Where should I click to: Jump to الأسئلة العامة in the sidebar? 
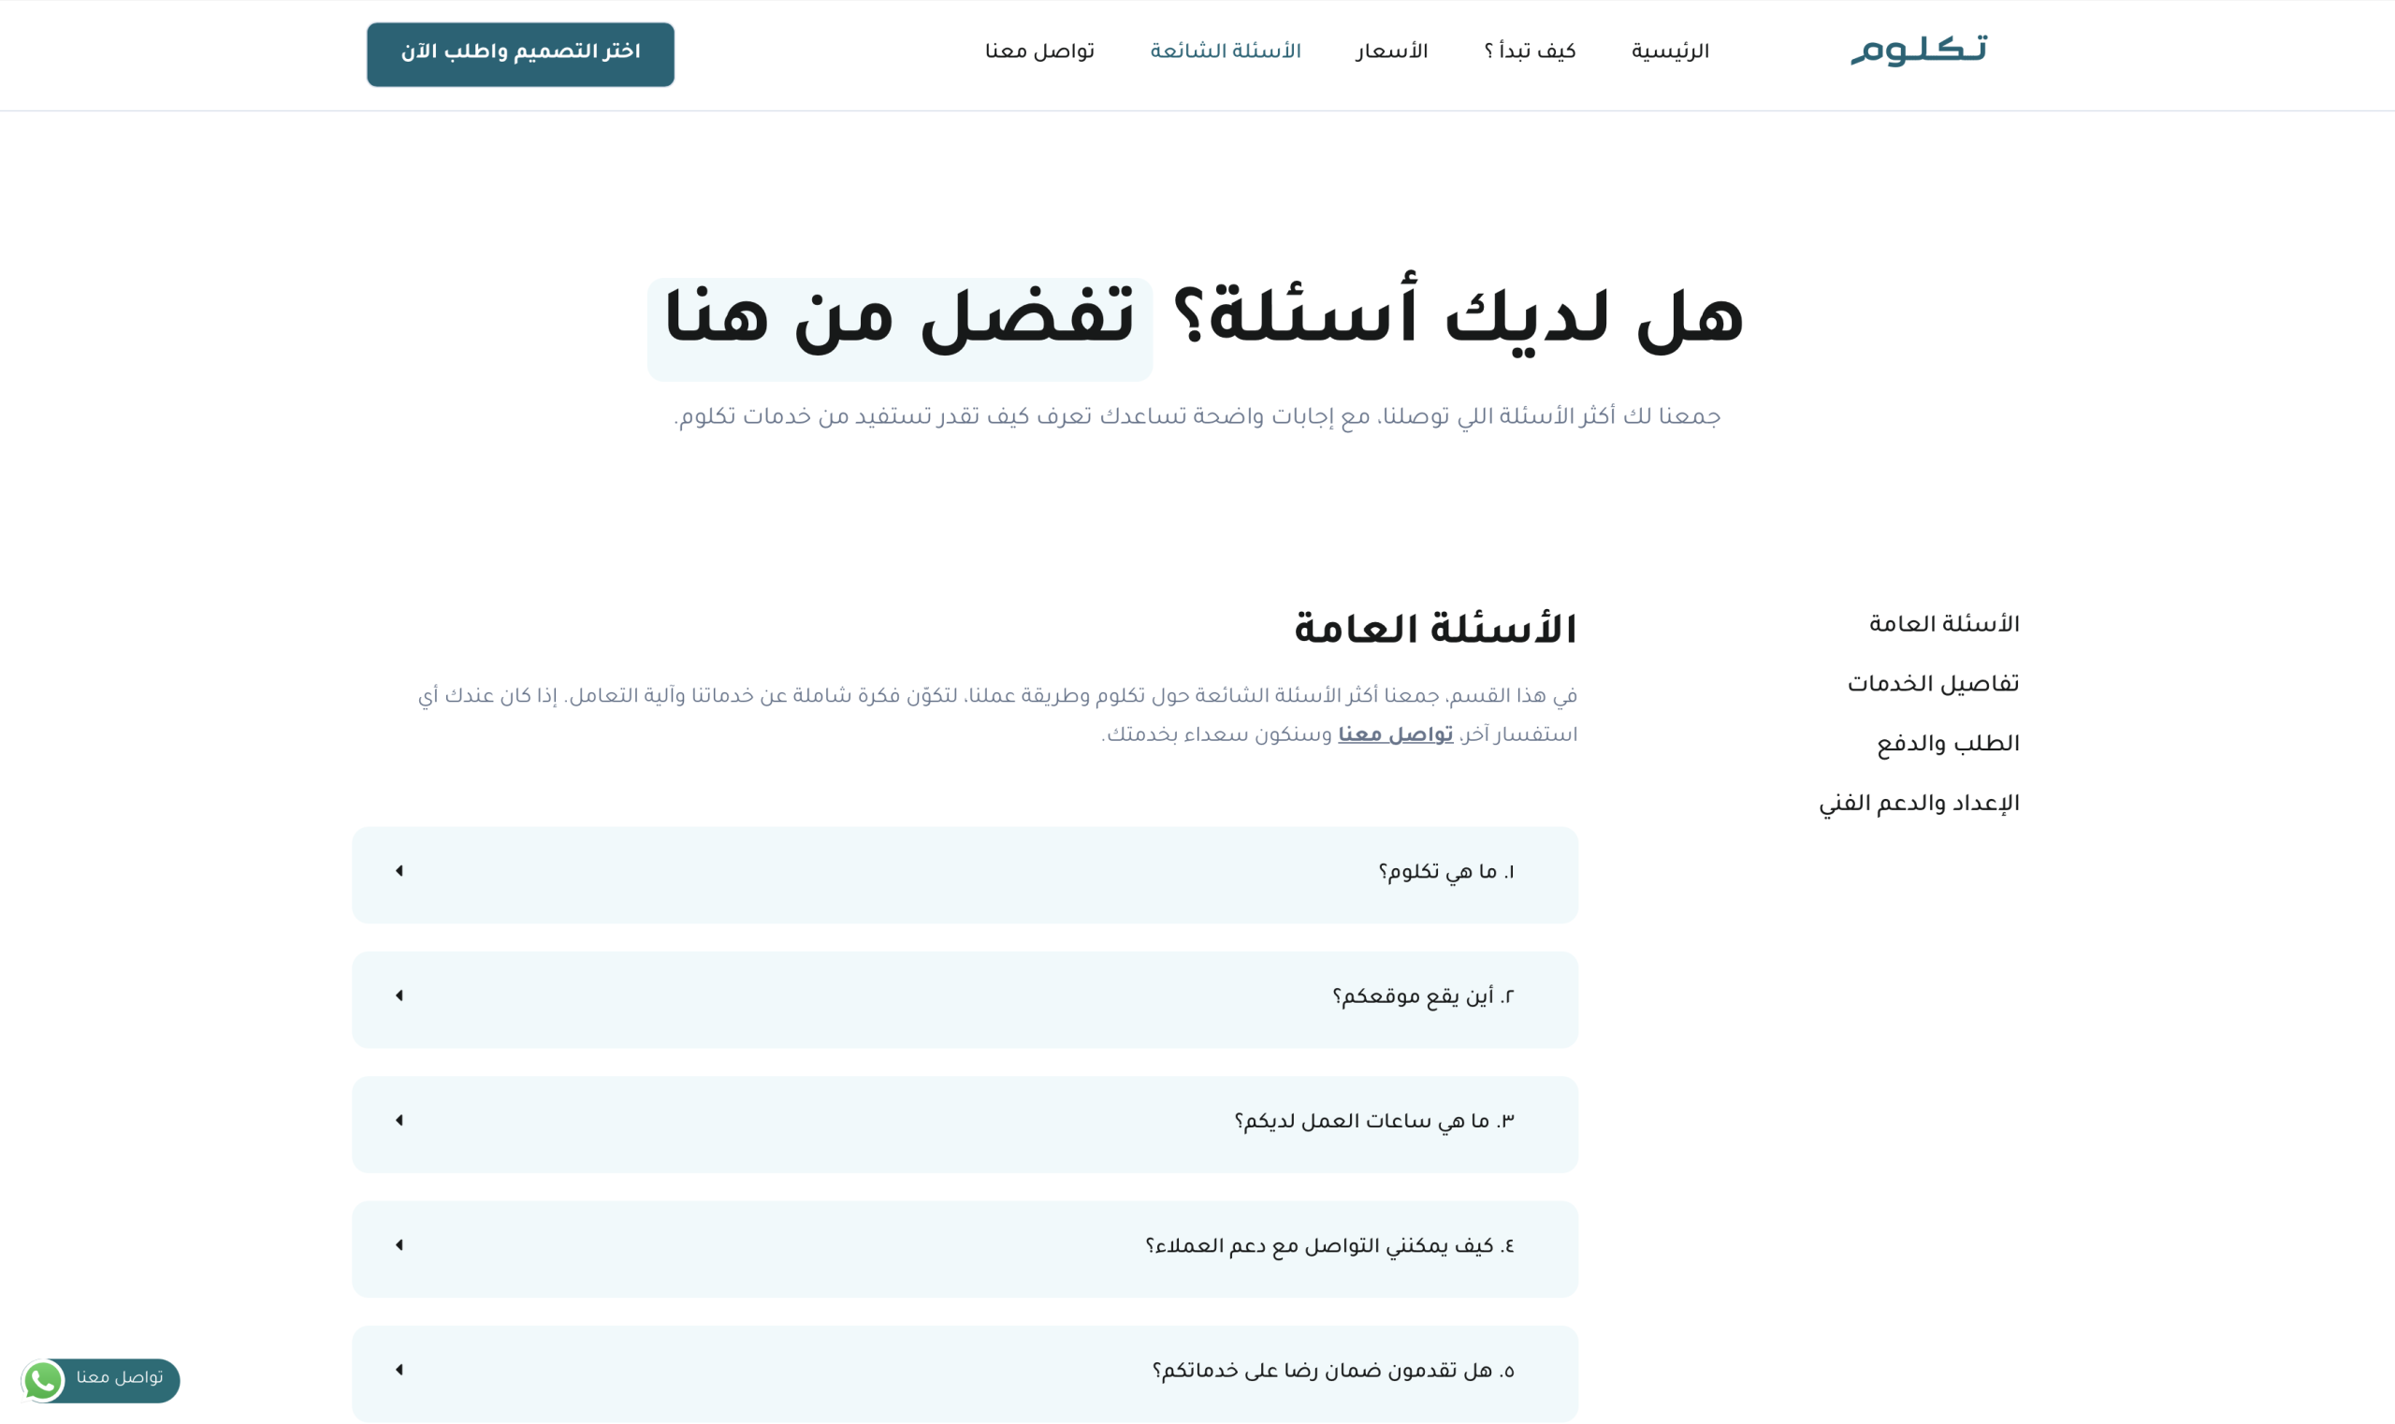[1944, 625]
